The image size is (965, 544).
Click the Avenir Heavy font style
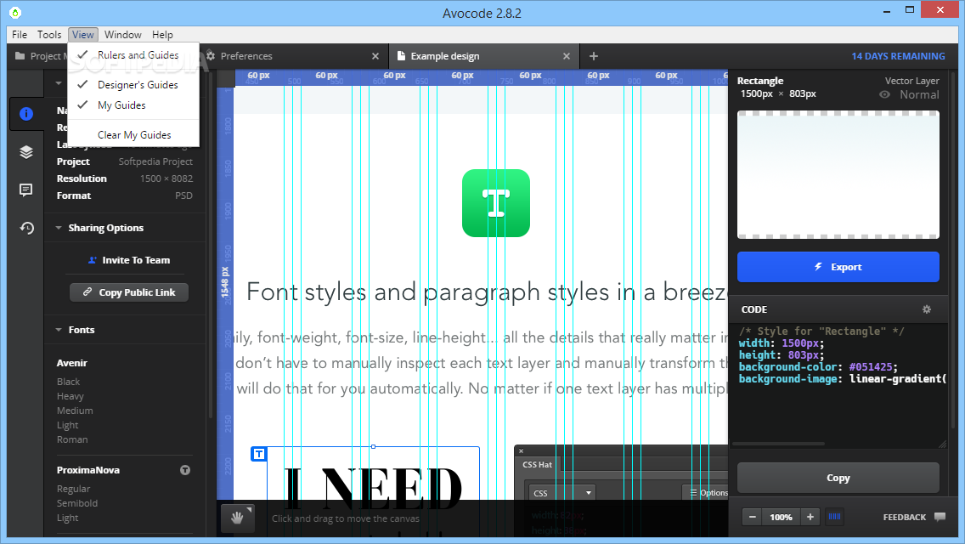click(71, 396)
